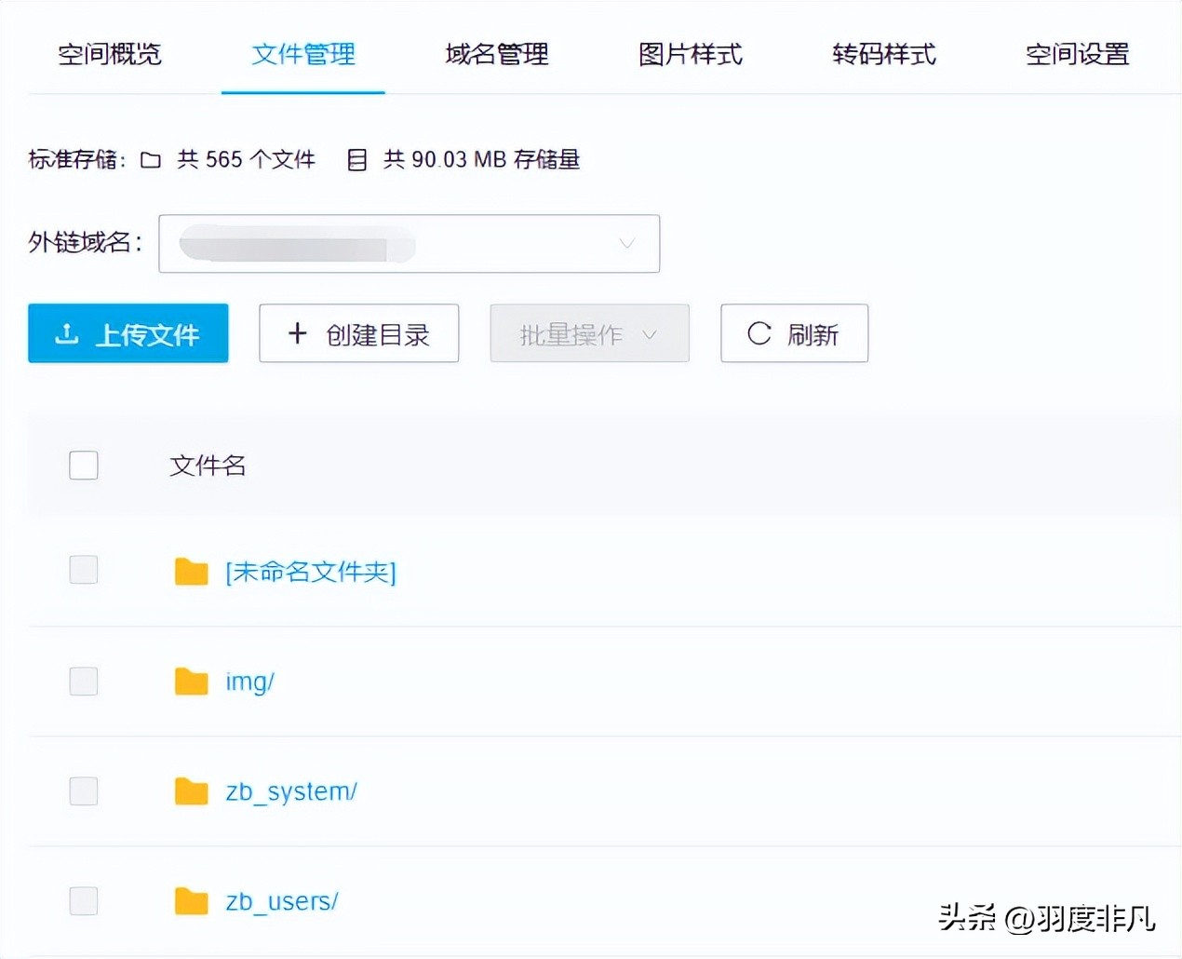
Task: Click the folder icon of [未命名文件夹]
Action: click(x=191, y=571)
